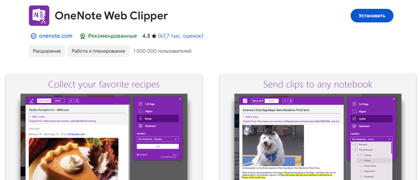420x180 pixels.
Task: Open the pumpkin pie photo in the recipe screenshot
Action: (73, 158)
